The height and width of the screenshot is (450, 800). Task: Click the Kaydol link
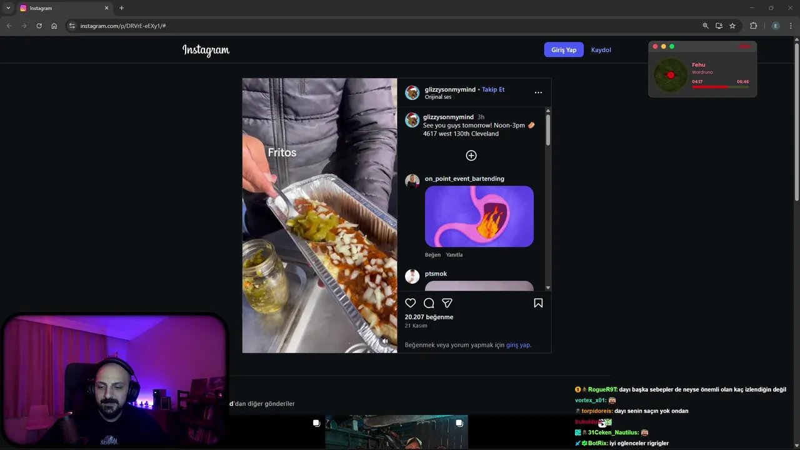tap(601, 50)
